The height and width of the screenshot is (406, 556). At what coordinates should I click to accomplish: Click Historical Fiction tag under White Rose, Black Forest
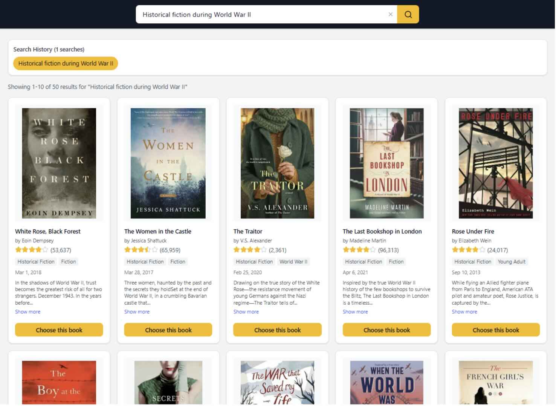(36, 262)
